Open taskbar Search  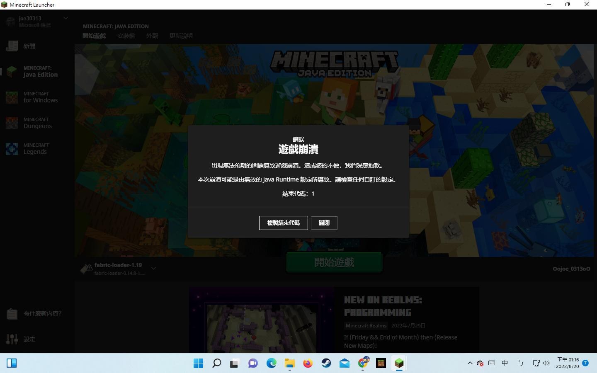(216, 363)
